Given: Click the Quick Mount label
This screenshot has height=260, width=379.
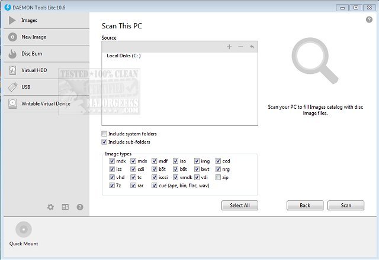Looking at the screenshot, I should [x=24, y=243].
